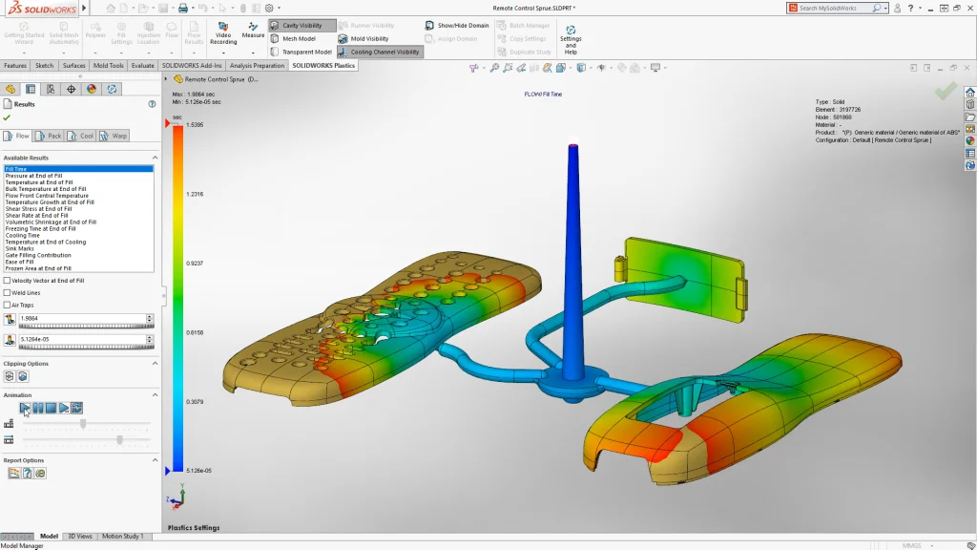Select the Injection Location tool
The height and width of the screenshot is (550, 977).
147,30
